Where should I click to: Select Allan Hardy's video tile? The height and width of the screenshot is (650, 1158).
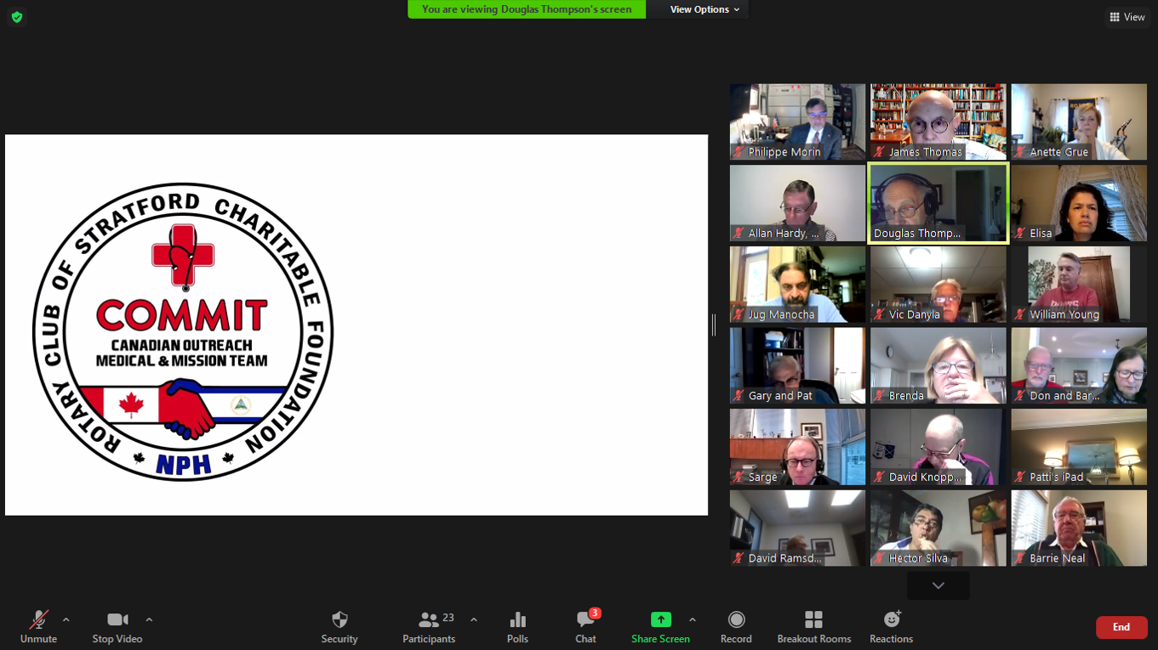pos(797,203)
